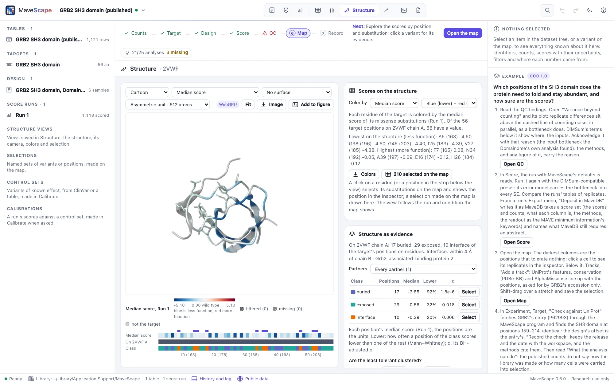Click the redo arrow icon

point(576,10)
